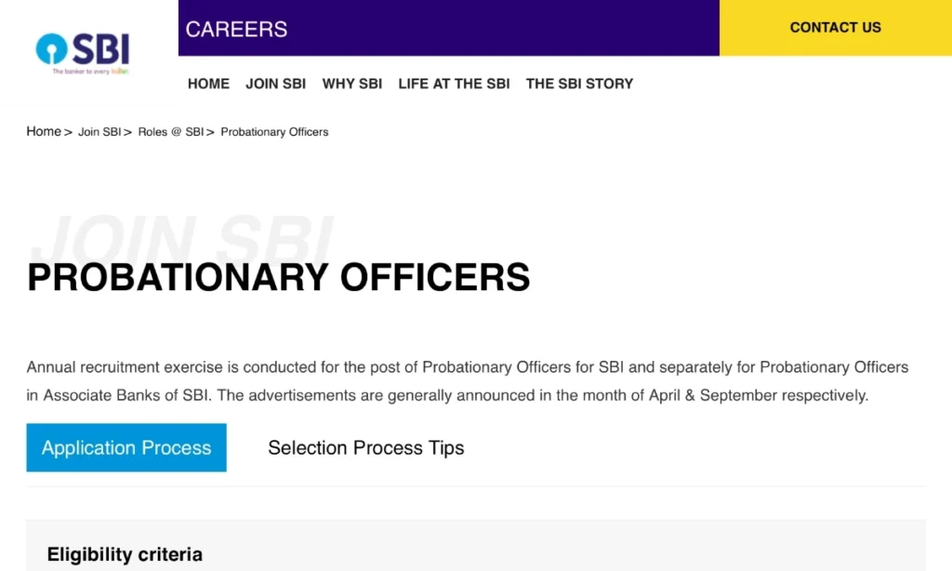Screen dimensions: 952x571
Task: Open the Life at the SBI page
Action: point(454,84)
